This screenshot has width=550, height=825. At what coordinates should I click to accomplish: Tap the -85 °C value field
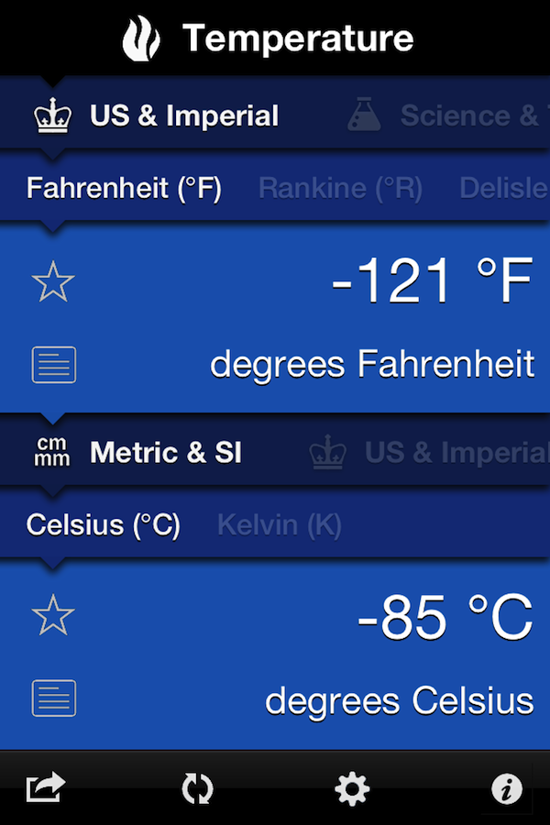(x=445, y=617)
